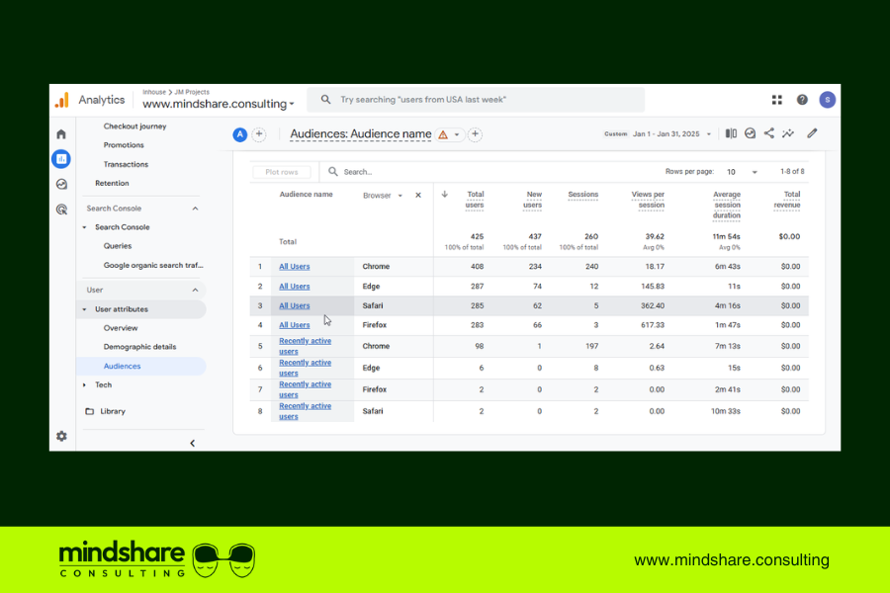Open Checkout journey report
890x593 pixels.
135,126
